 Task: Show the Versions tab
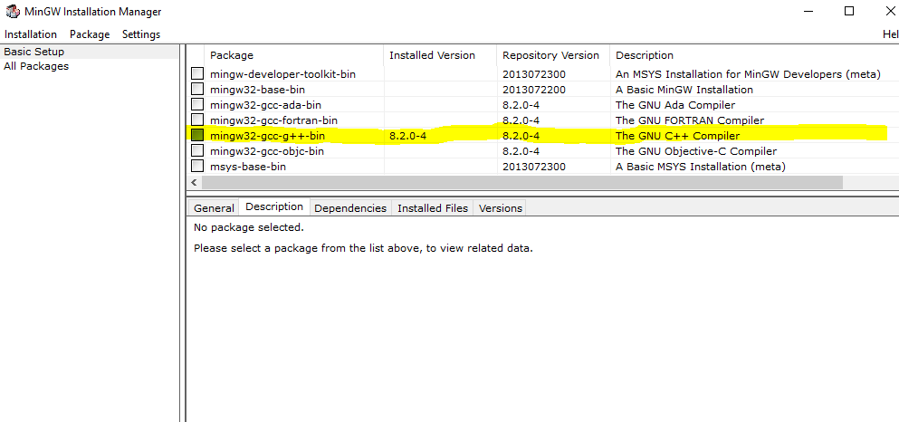pyautogui.click(x=501, y=208)
